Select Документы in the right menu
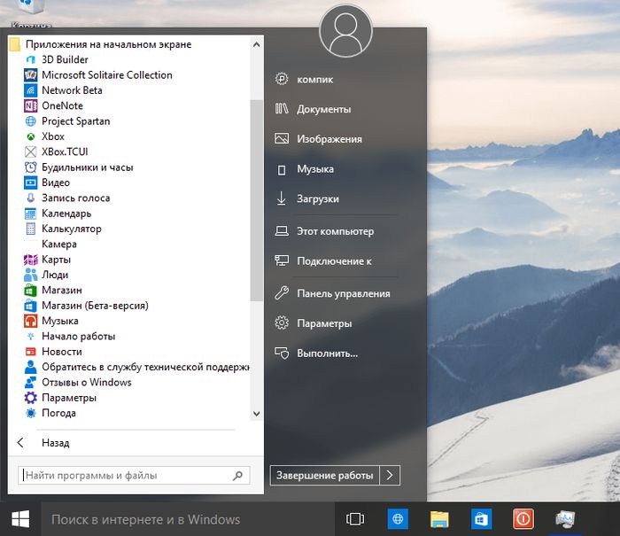This screenshot has width=620, height=536. 323,109
